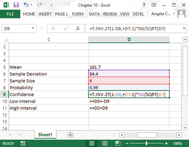Cancel the formula entry with X
The width and height of the screenshot is (189, 147).
[53, 28]
